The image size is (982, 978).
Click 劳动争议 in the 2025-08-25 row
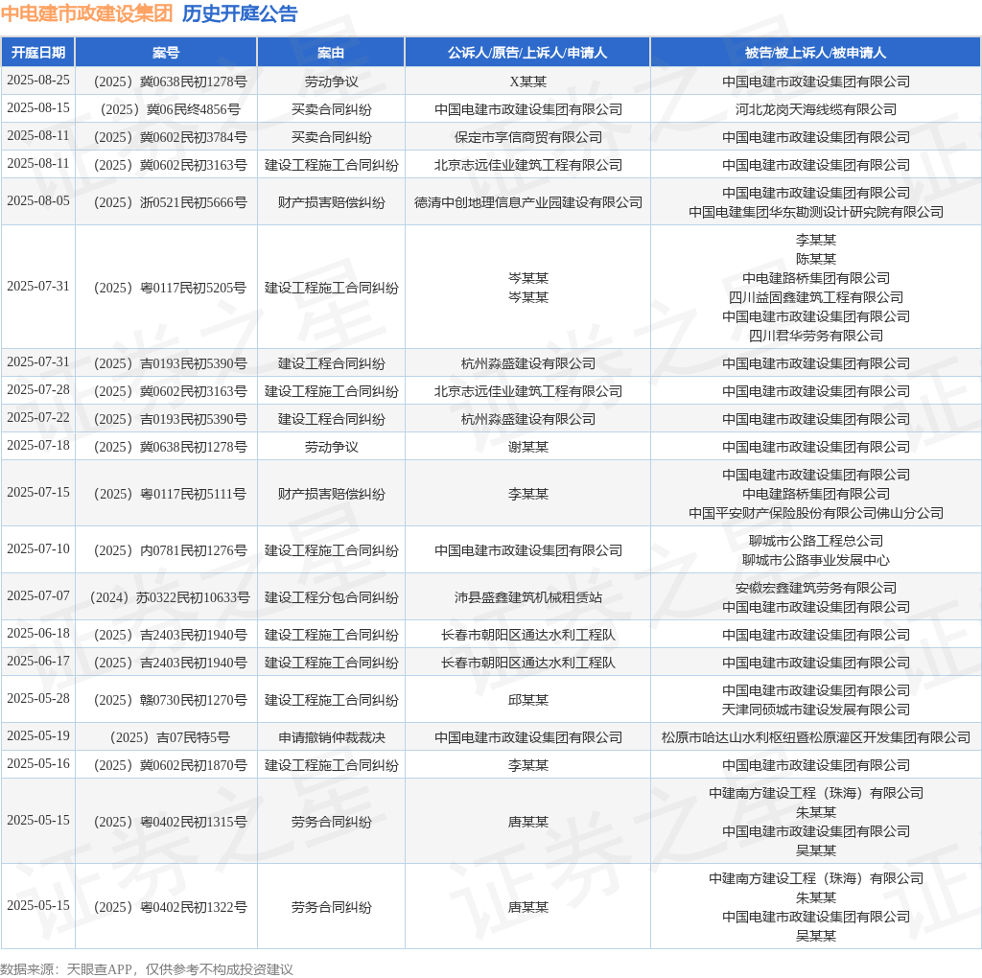tap(332, 81)
